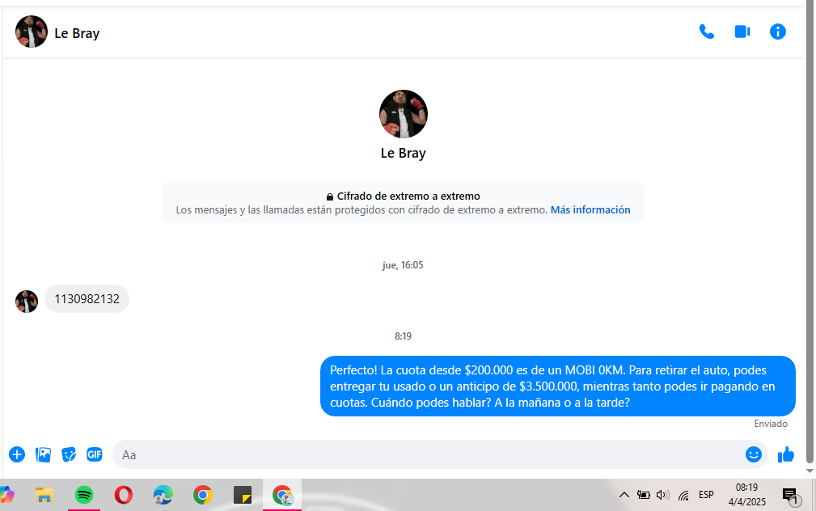This screenshot has height=511, width=816.
Task: Click Le Bray's name in header
Action: 77,33
